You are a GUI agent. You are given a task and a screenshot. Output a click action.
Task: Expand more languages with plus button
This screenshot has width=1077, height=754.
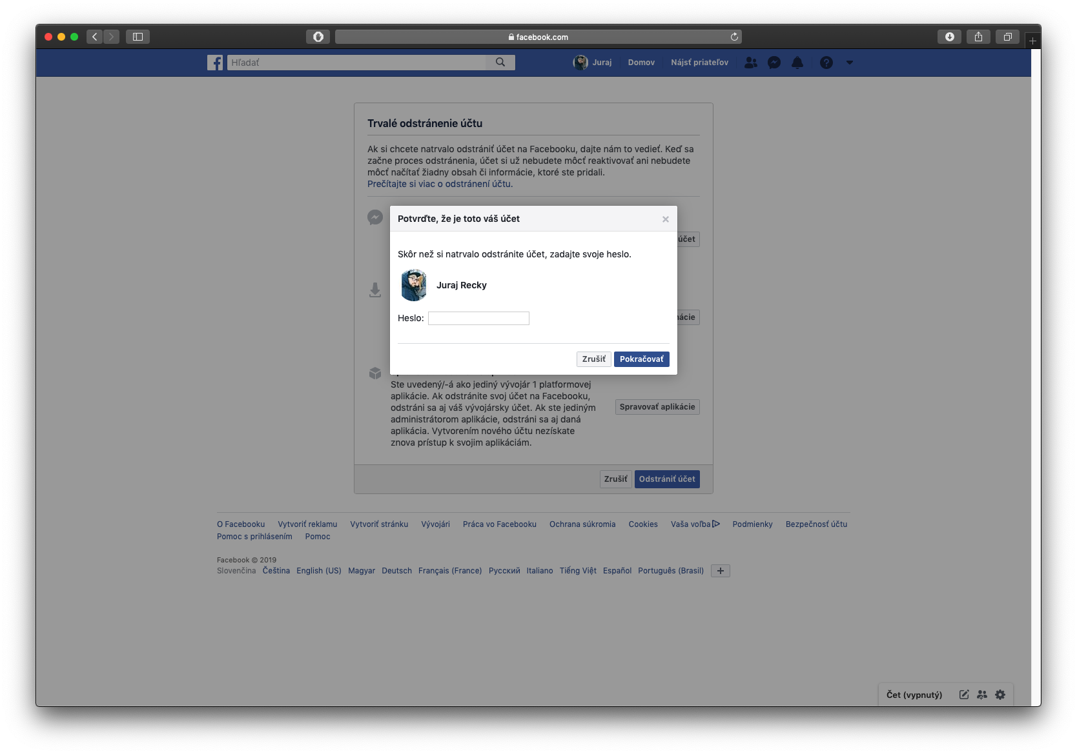point(721,571)
